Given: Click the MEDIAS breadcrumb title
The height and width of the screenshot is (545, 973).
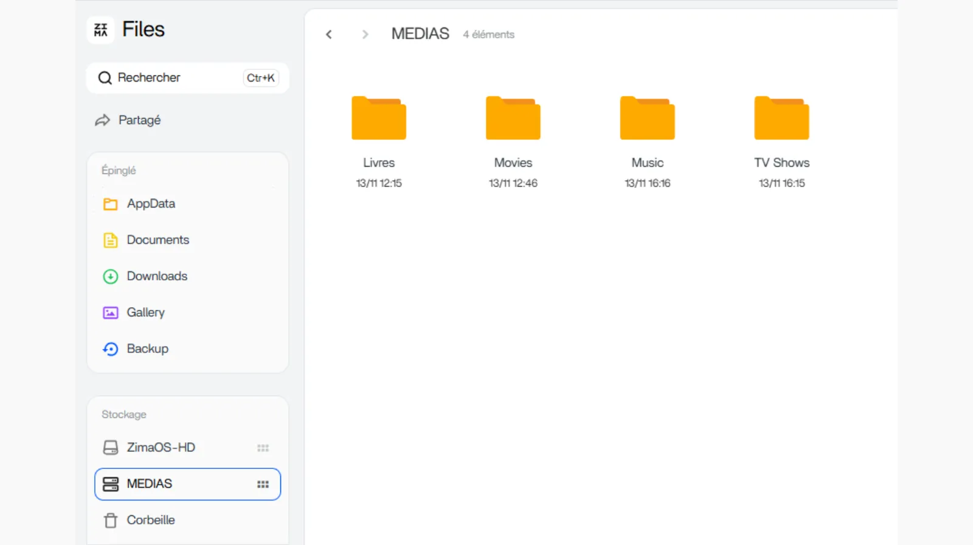Looking at the screenshot, I should tap(420, 34).
